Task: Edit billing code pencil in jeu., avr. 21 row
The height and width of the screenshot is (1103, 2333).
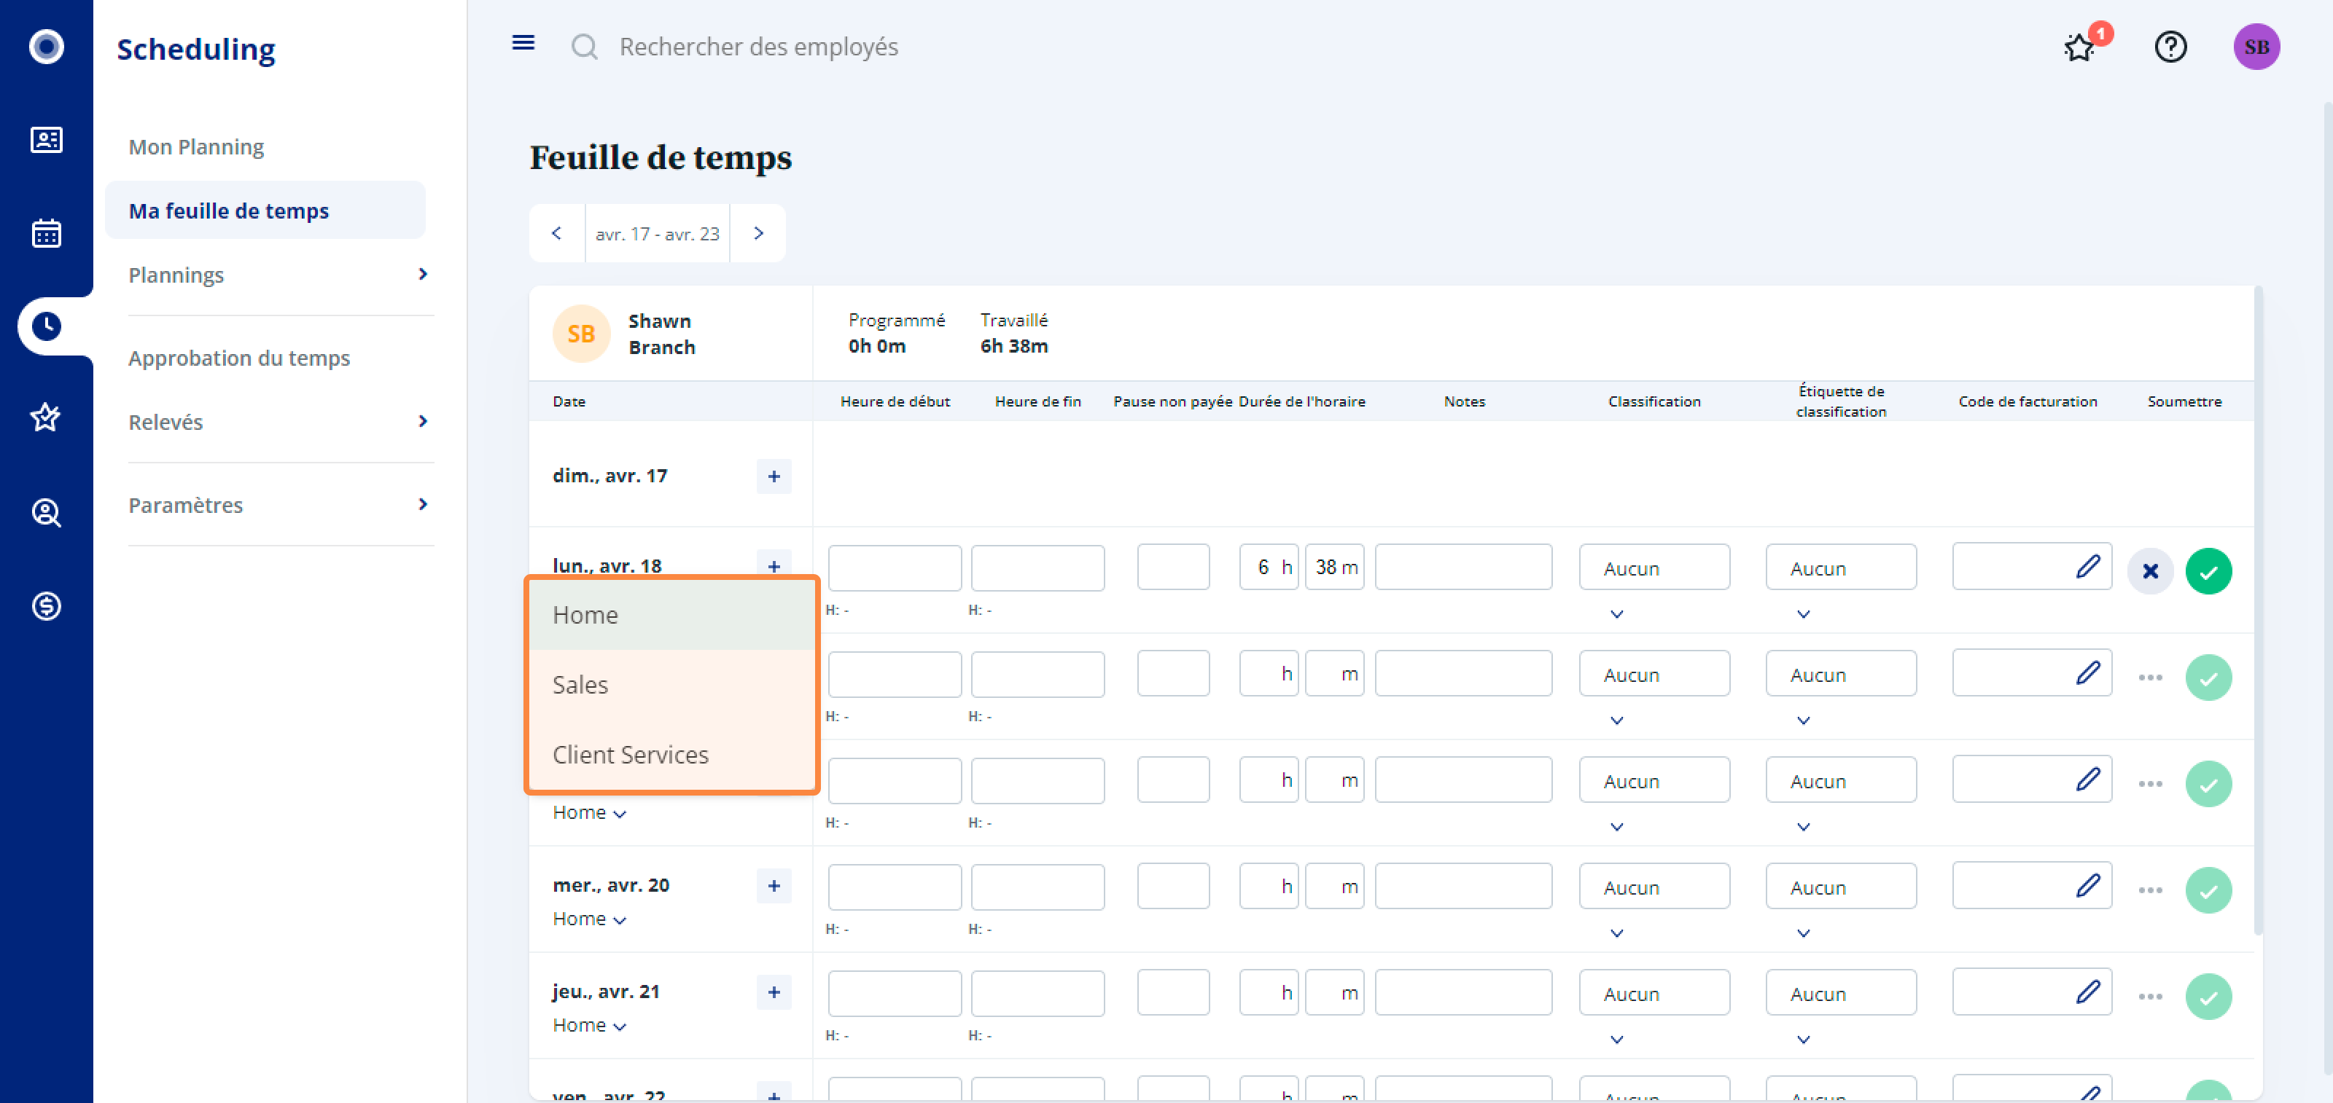Action: [2087, 992]
